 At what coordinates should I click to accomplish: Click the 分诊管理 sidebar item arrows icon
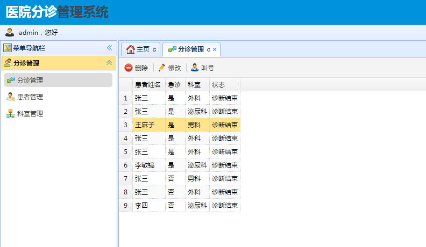[11, 80]
